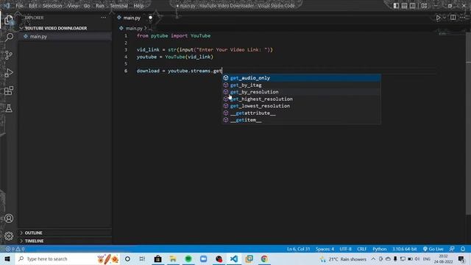The image size is (471, 265).
Task: Toggle secondary side bar layout icon
Action: (412, 6)
